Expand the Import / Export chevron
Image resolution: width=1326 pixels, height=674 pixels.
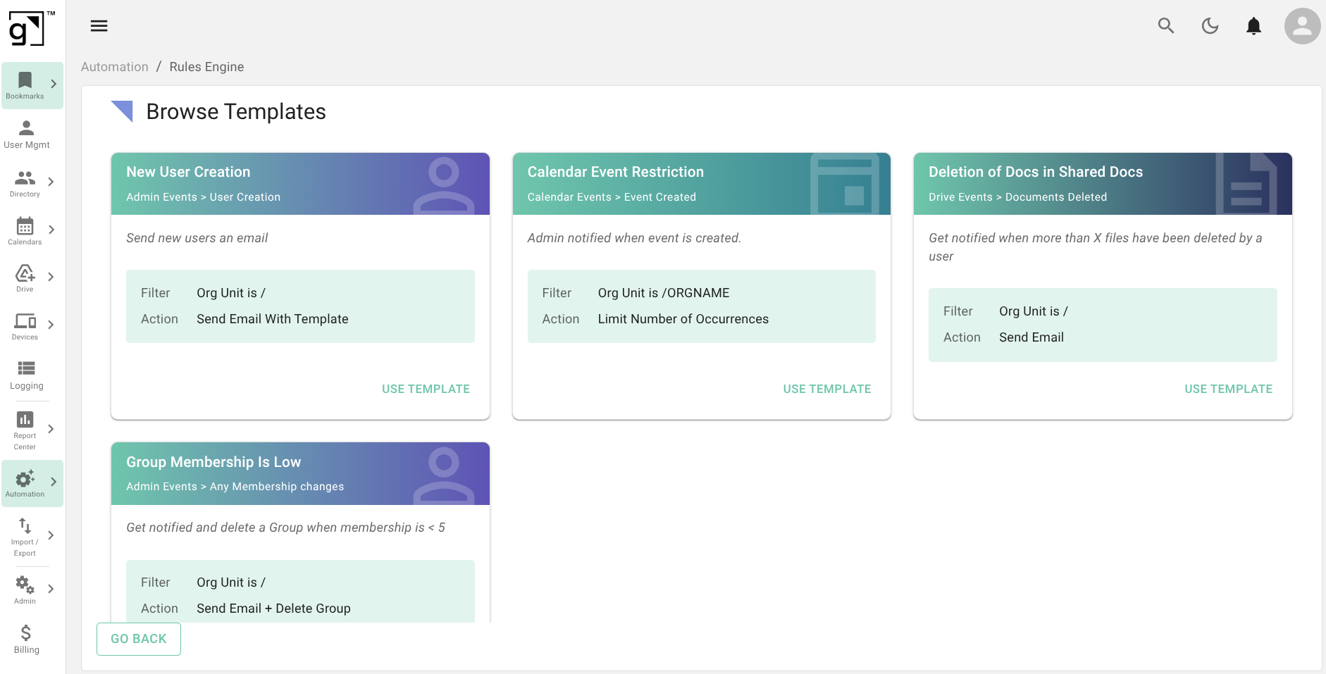[x=51, y=535]
